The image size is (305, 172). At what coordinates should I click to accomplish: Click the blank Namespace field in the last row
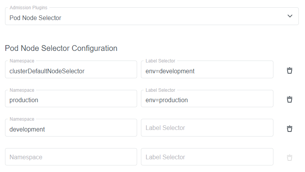71,157
